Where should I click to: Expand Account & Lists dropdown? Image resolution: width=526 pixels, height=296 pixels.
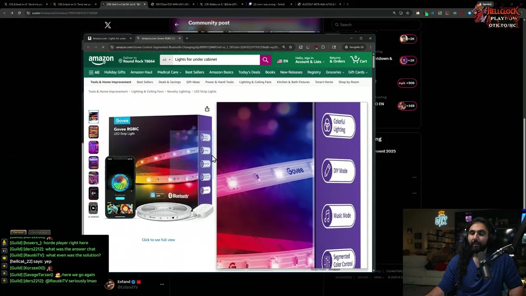(x=309, y=60)
